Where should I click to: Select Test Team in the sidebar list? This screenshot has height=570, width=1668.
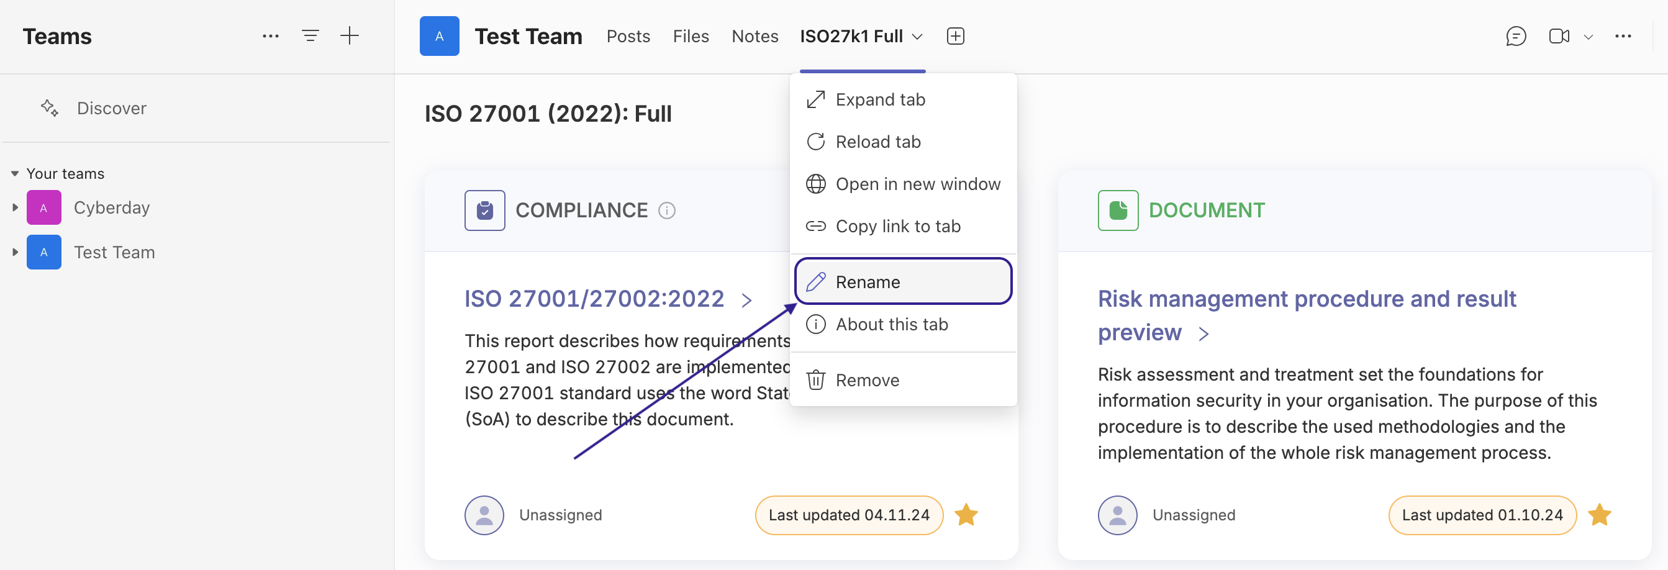(x=114, y=252)
